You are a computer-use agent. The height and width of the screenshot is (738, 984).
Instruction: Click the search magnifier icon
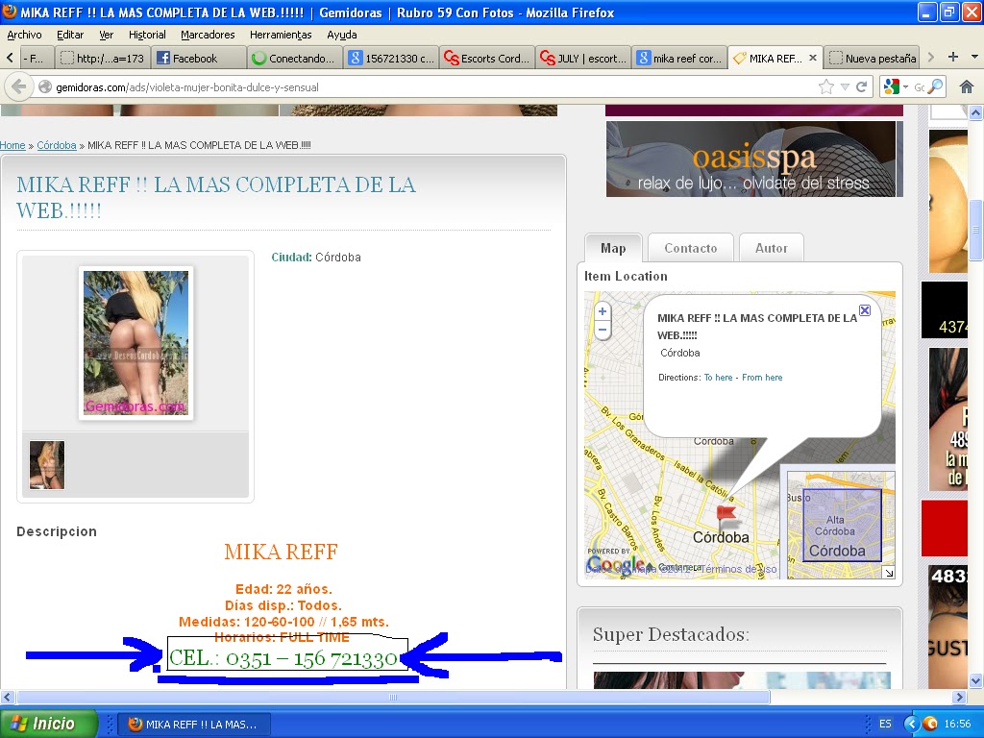[934, 86]
